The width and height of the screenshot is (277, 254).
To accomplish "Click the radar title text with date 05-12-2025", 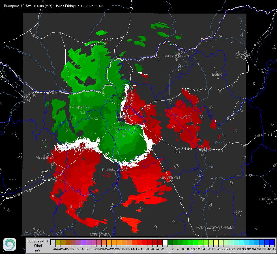I will (53, 6).
